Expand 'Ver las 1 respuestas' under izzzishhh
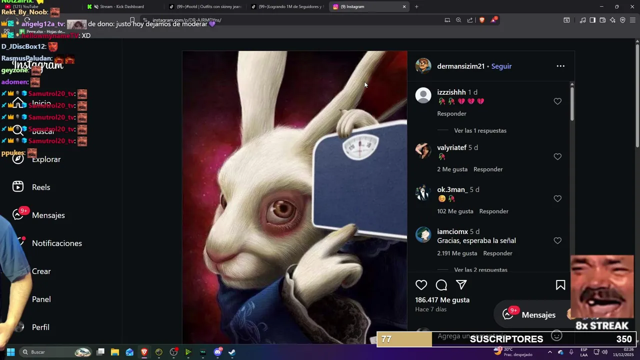Image resolution: width=640 pixels, height=360 pixels. pyautogui.click(x=480, y=130)
